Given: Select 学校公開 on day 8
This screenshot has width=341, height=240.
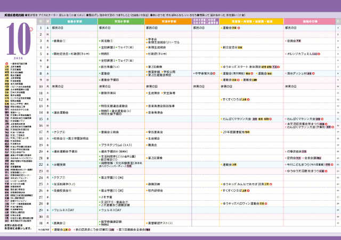Looking at the screenshot, I should click(x=169, y=72).
